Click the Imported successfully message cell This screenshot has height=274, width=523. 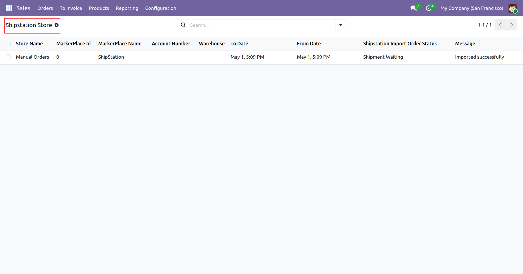pyautogui.click(x=479, y=57)
